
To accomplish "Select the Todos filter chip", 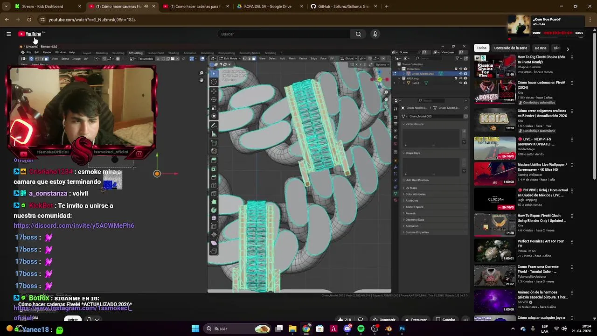I will (482, 48).
